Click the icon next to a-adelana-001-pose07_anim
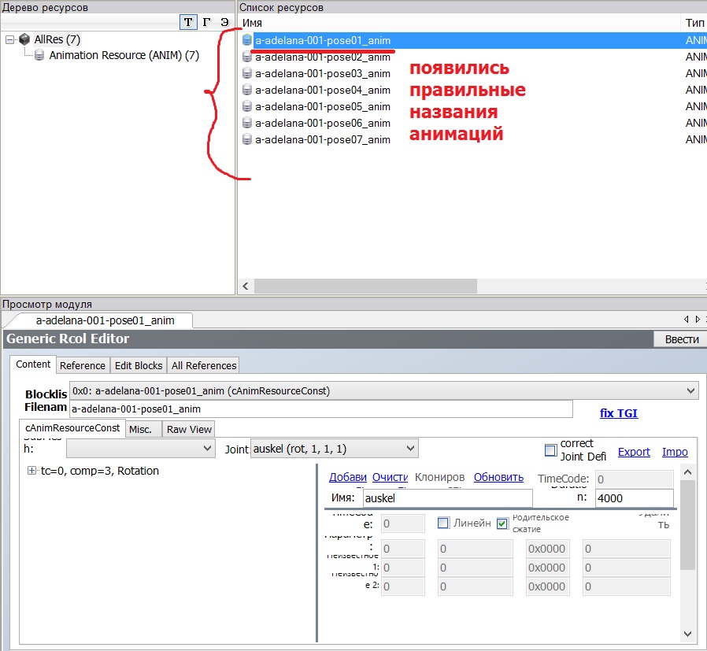 [x=247, y=139]
